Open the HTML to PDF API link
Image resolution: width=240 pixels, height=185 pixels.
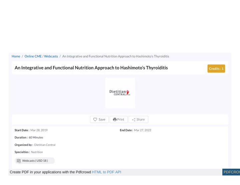coord(107,172)
